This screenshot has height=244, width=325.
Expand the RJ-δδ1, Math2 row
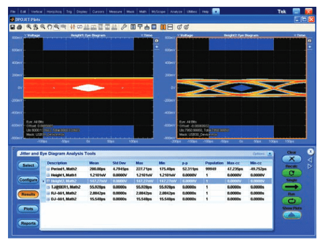click(x=48, y=193)
